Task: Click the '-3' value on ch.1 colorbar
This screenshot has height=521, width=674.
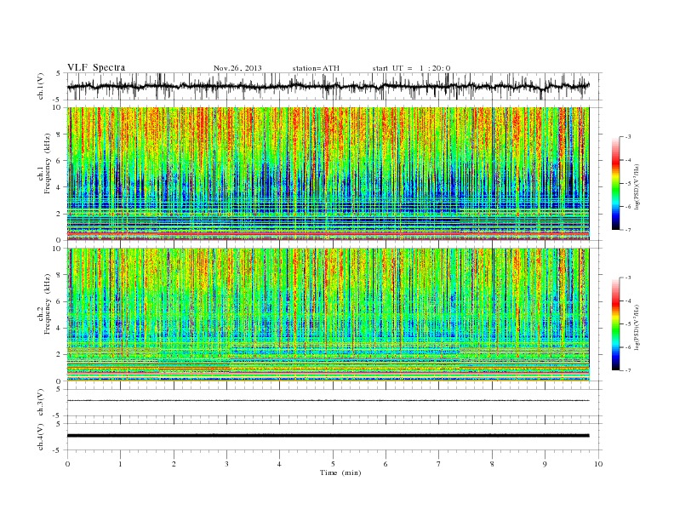Action: 628,137
